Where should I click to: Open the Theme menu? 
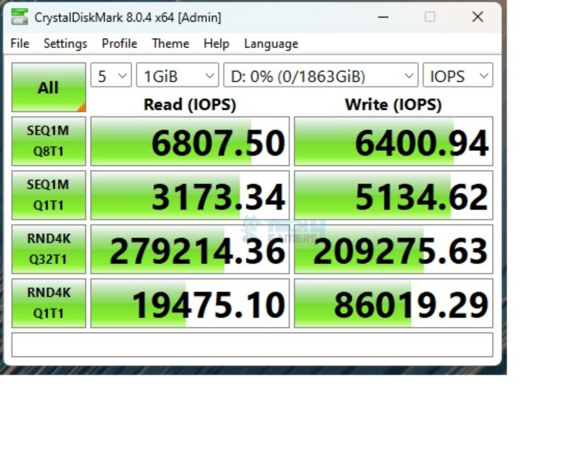pyautogui.click(x=170, y=43)
